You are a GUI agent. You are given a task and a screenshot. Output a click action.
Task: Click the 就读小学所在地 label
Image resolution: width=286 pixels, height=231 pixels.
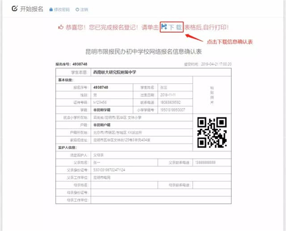click(75, 118)
